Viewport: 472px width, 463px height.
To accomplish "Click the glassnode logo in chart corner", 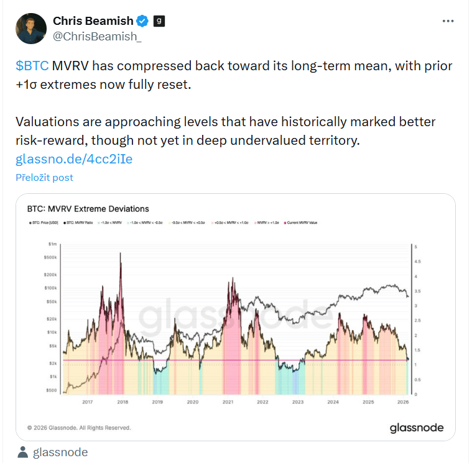I will 417,428.
